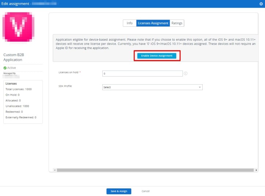Viewport: 265px width, 196px height.
Task: Click Enable Device Assignment button
Action: coord(157,56)
